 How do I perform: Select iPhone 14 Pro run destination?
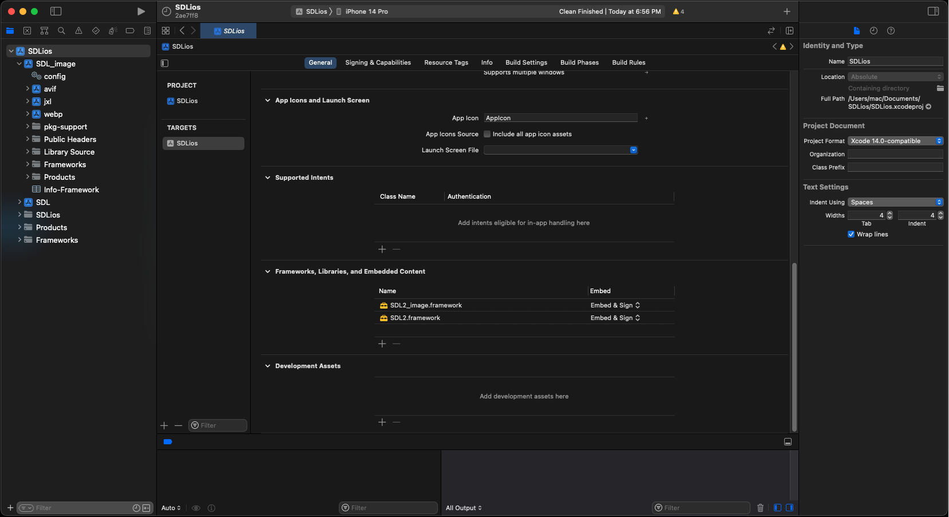click(361, 11)
